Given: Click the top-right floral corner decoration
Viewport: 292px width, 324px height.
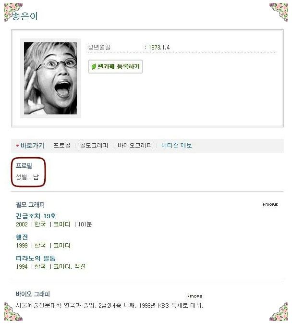Looking at the screenshot, I should pos(279,12).
